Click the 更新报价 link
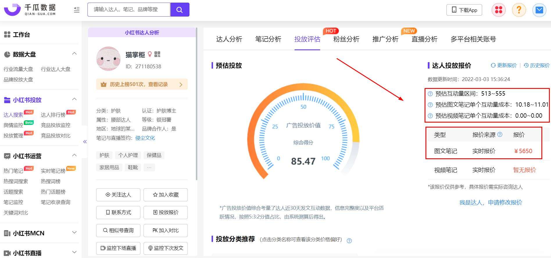Image resolution: width=551 pixels, height=258 pixels. (504, 65)
